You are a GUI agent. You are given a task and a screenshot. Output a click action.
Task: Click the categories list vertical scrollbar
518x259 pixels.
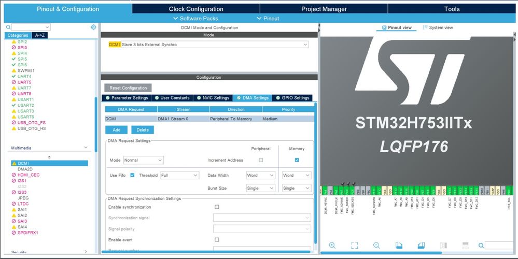tap(96, 124)
